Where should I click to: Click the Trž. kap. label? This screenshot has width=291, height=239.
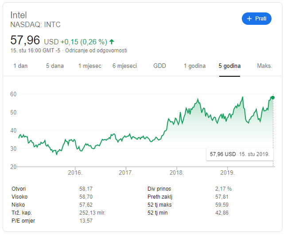click(x=22, y=213)
